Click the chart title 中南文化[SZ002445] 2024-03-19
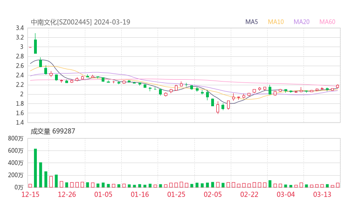The height and width of the screenshot is (205, 345). (x=80, y=22)
